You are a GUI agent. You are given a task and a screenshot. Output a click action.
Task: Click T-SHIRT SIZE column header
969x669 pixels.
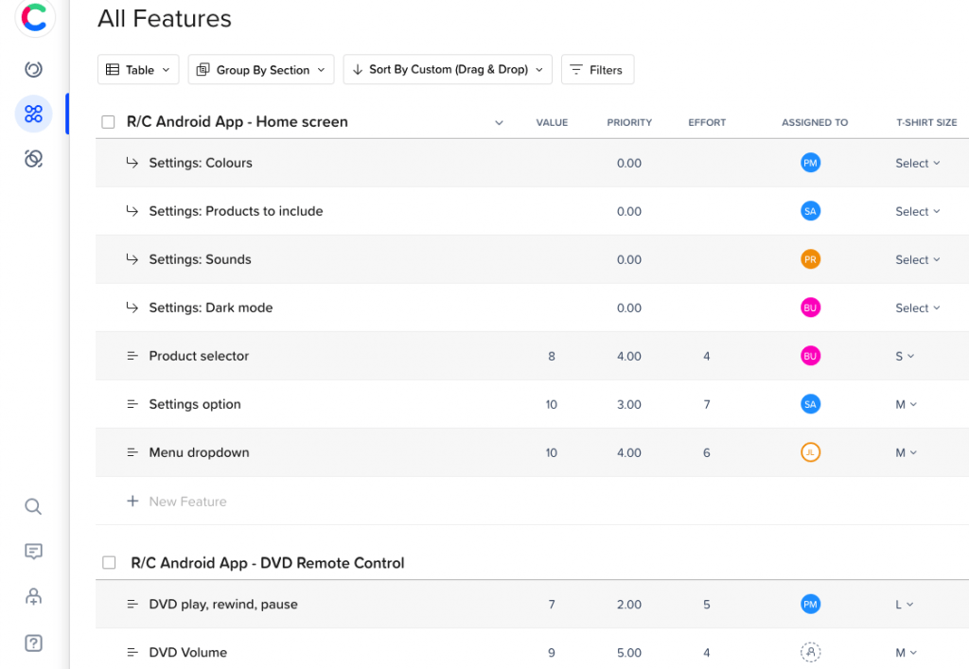pos(926,122)
